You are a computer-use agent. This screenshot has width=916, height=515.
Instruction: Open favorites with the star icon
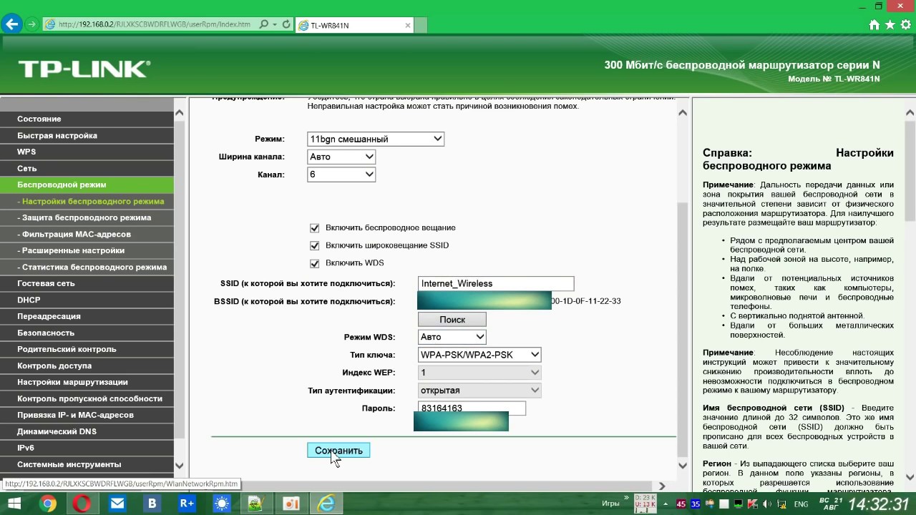tap(890, 25)
